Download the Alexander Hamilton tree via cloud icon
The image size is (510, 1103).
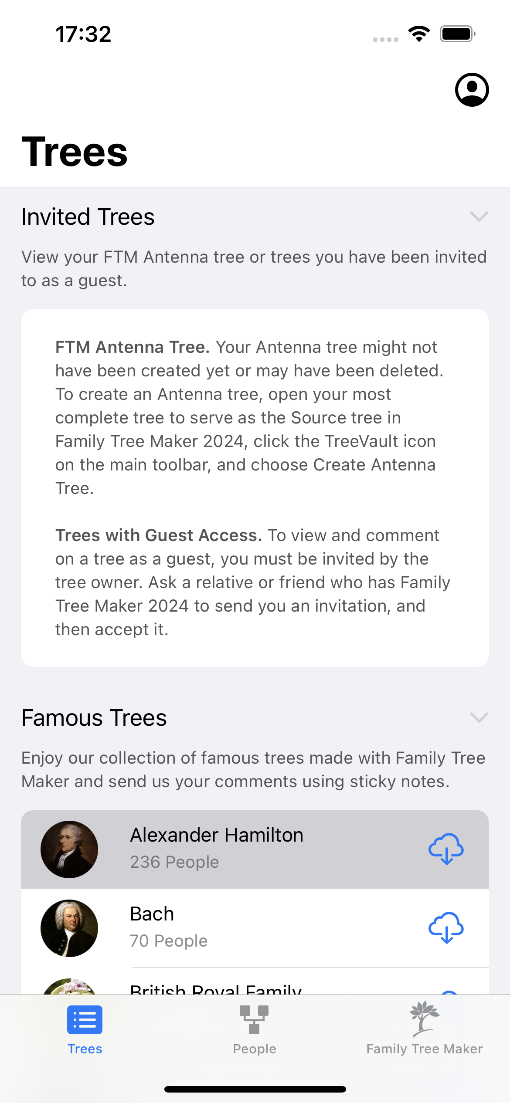pyautogui.click(x=446, y=849)
